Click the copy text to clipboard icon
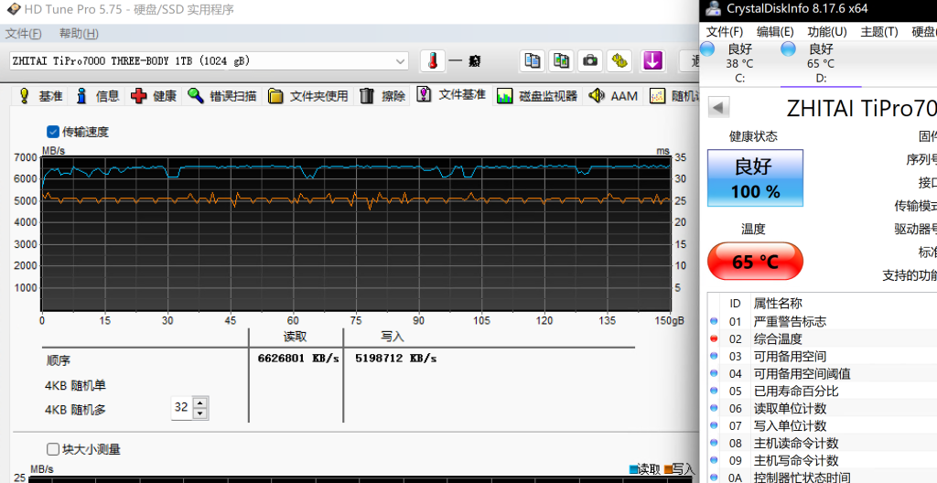937x483 pixels. (531, 60)
